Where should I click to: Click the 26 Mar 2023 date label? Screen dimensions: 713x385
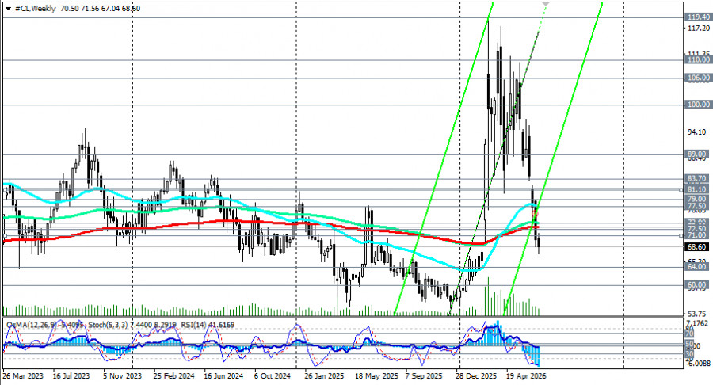pos(23,376)
